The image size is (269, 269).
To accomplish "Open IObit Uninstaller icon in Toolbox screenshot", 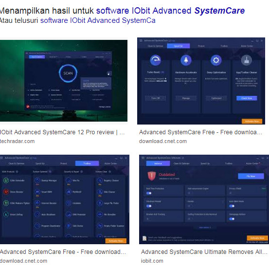I will [6, 180].
